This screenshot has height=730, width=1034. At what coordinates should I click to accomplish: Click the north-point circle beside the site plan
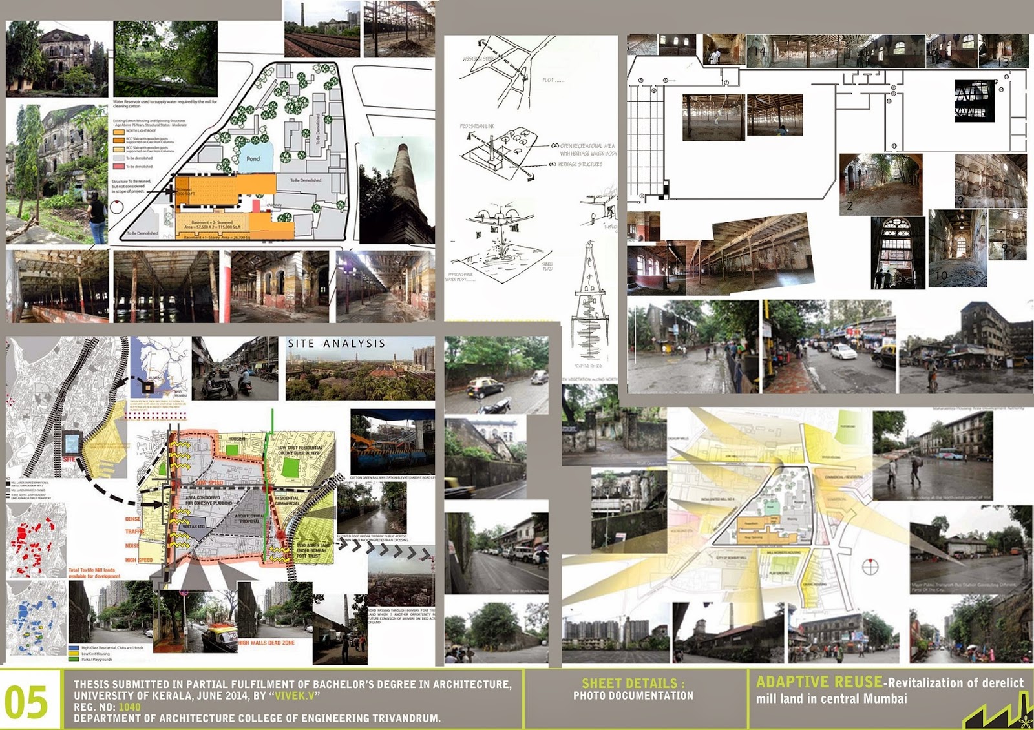(x=117, y=207)
